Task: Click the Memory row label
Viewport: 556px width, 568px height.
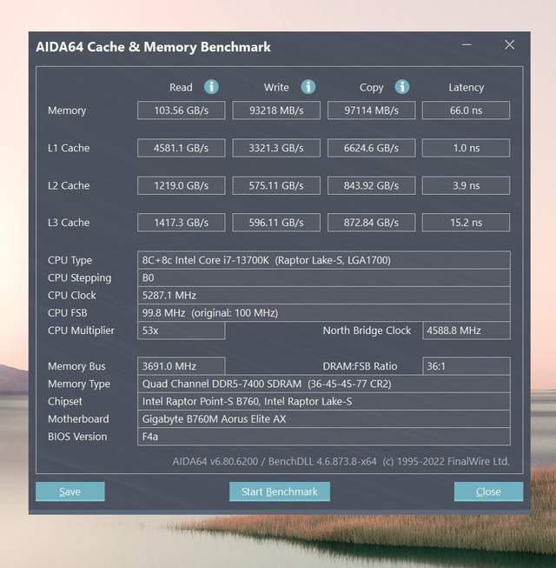Action: point(67,110)
